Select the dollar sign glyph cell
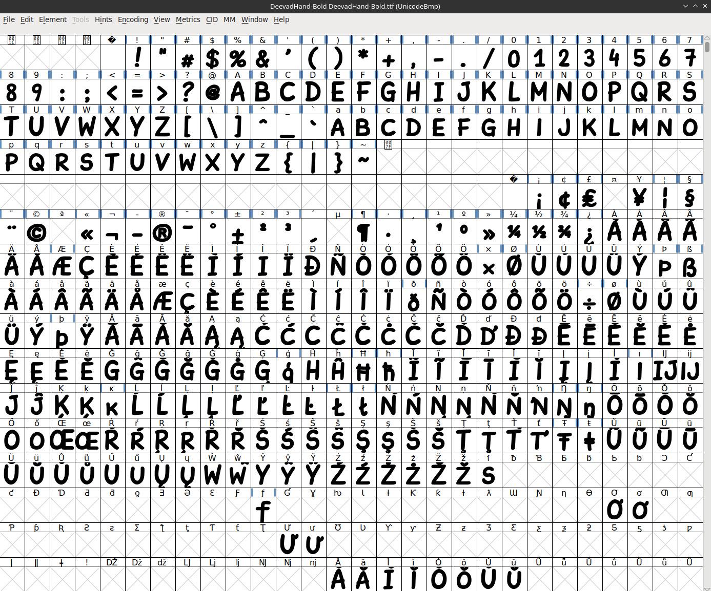The width and height of the screenshot is (711, 591). pos(212,58)
